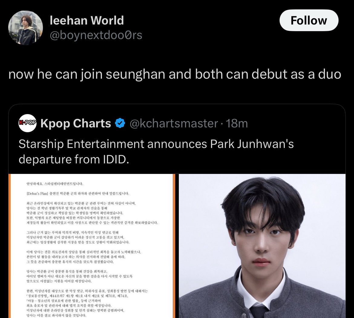Click the Follow button
Image resolution: width=354 pixels, height=318 pixels.
[x=309, y=20]
